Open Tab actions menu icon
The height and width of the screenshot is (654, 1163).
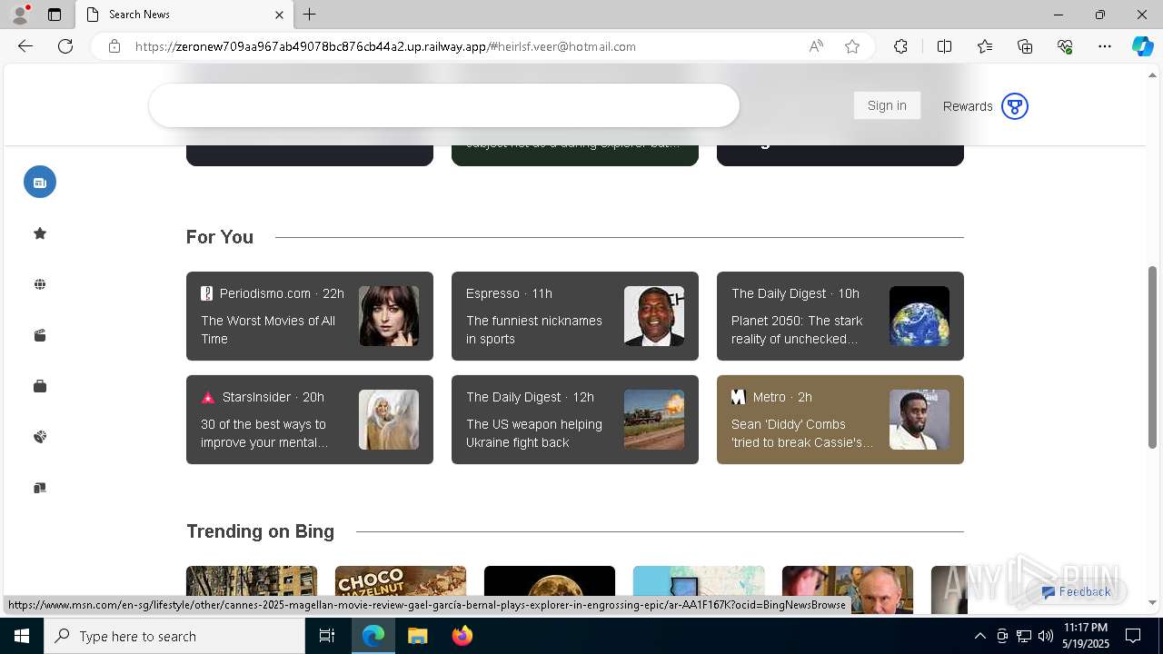(55, 15)
